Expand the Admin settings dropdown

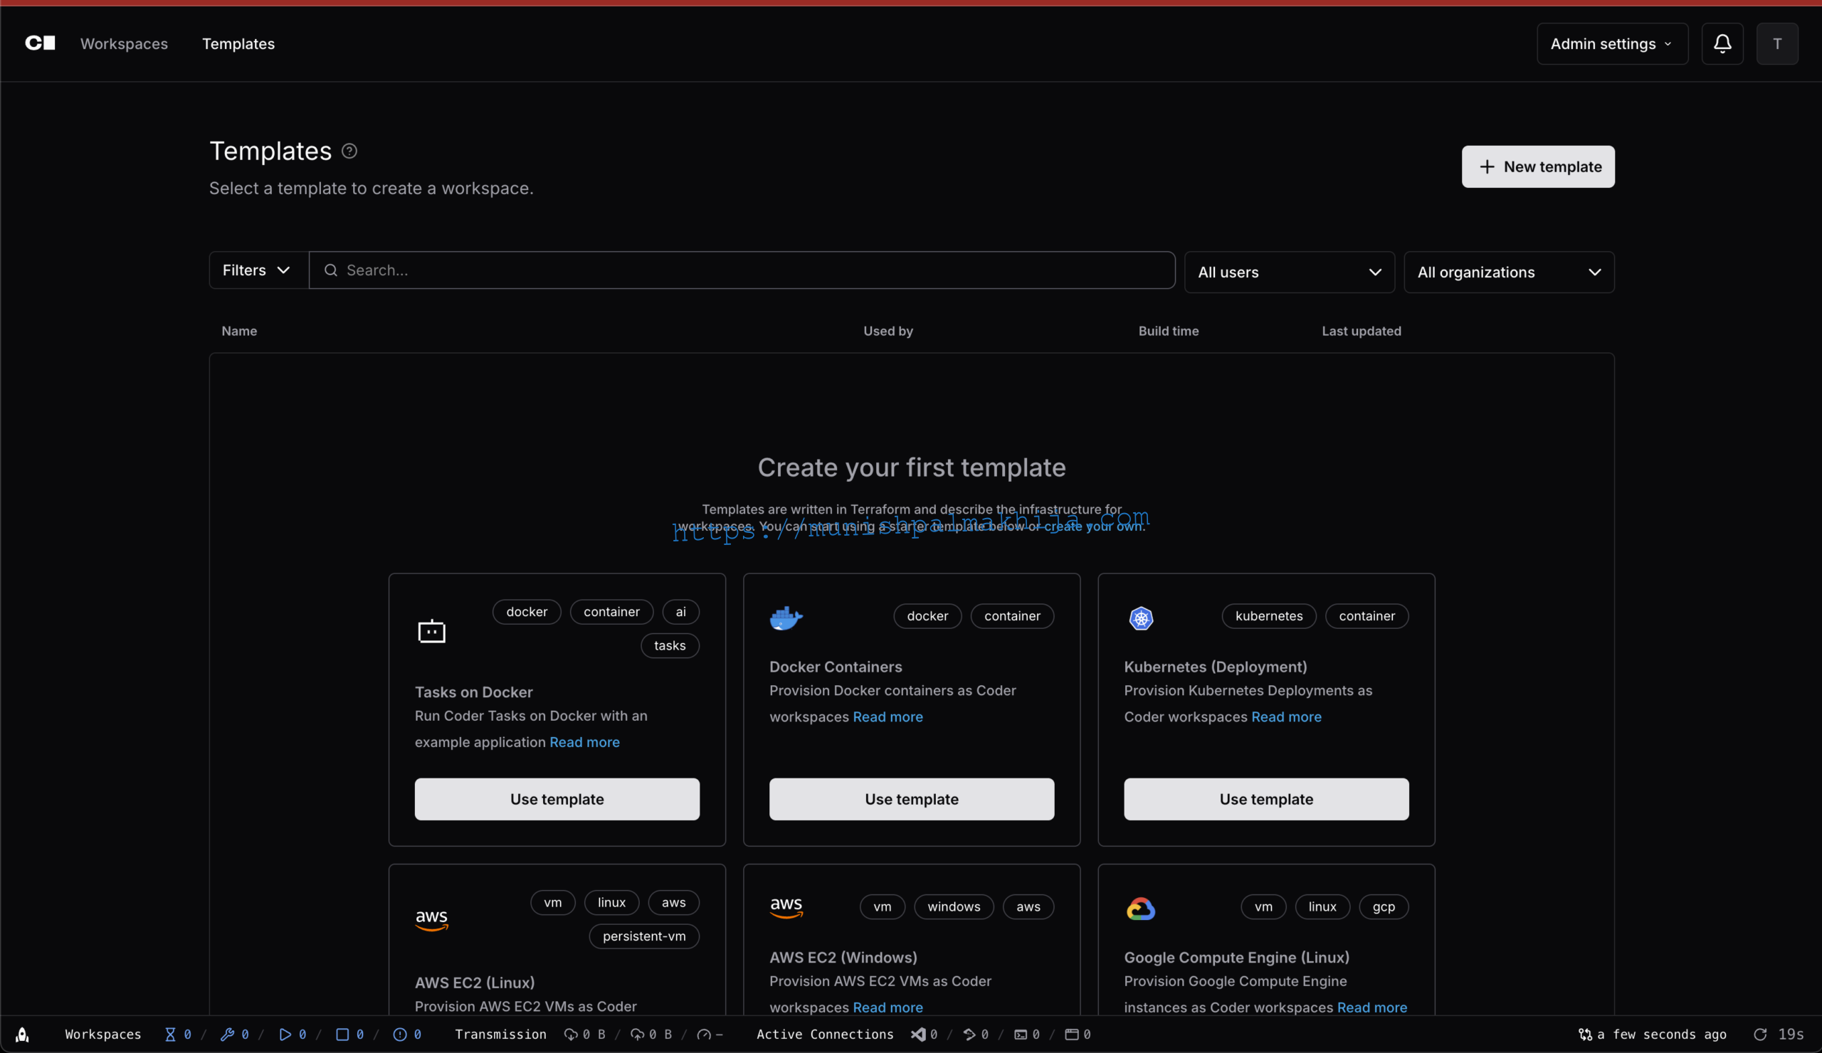tap(1611, 43)
